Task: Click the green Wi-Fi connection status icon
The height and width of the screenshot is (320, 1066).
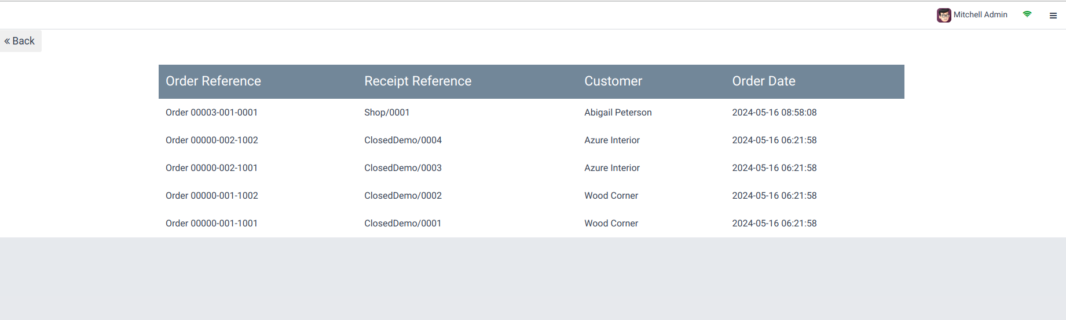Action: (1027, 14)
